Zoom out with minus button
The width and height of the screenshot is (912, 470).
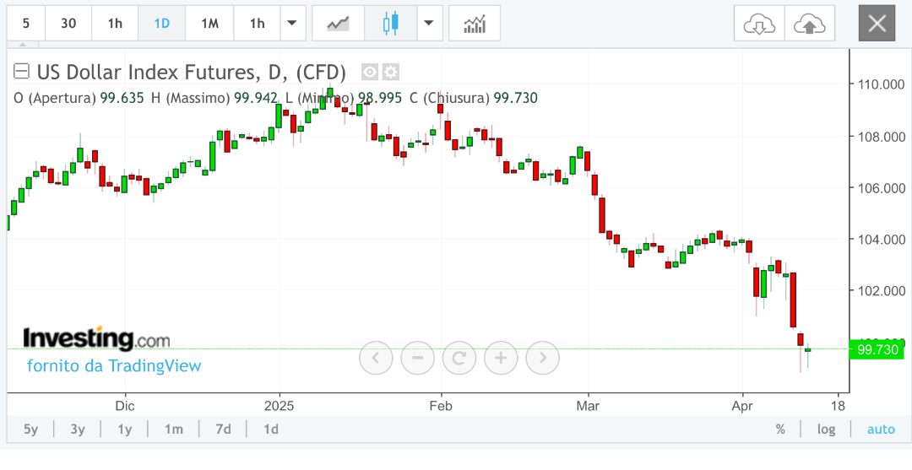tap(418, 358)
